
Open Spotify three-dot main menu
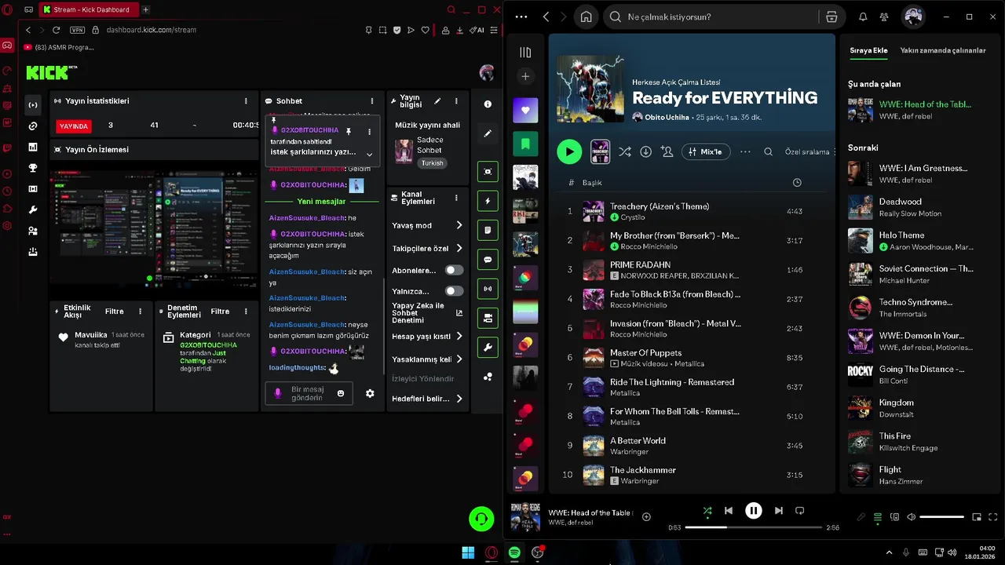tap(521, 16)
